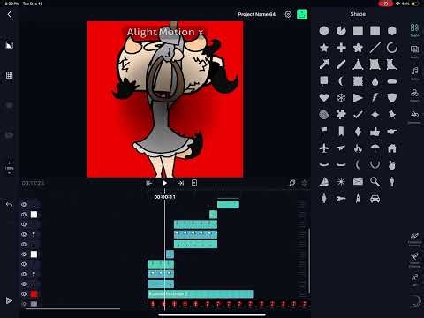Add the snowflake shape

tap(341, 98)
